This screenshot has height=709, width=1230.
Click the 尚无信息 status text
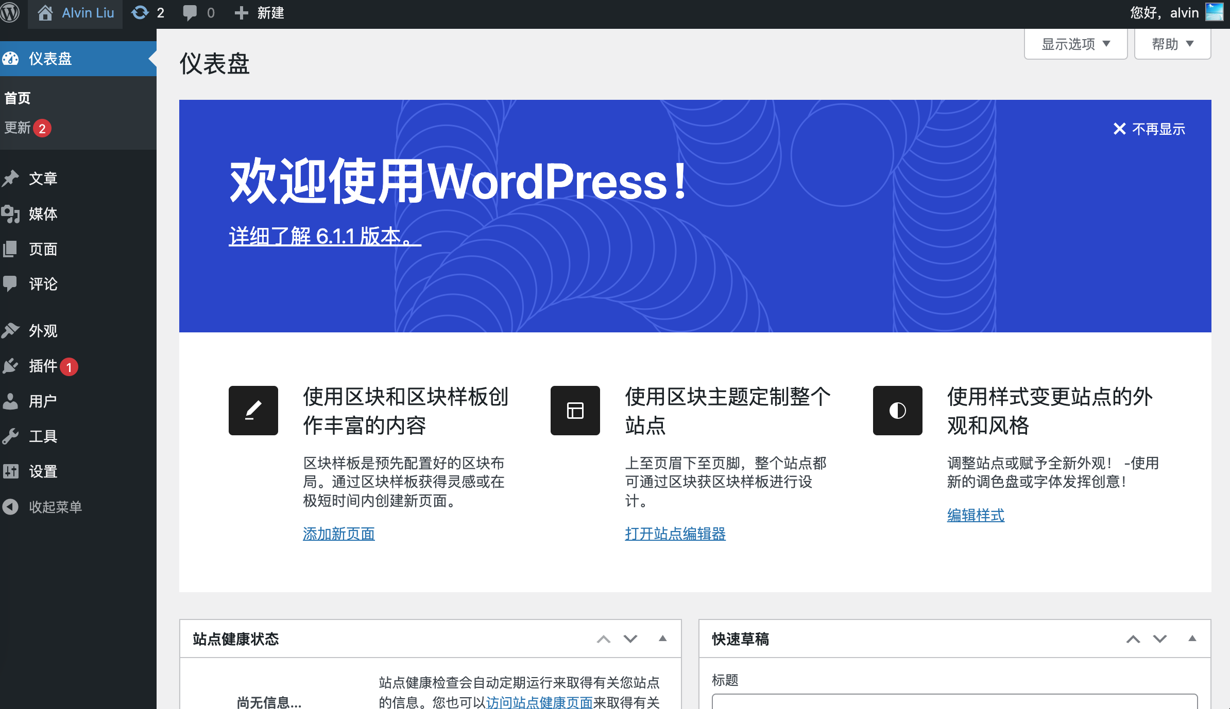click(269, 702)
